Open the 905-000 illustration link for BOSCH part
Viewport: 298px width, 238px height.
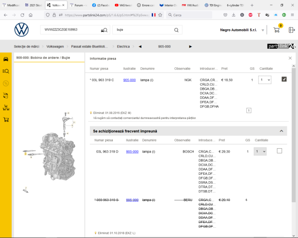pos(132,152)
